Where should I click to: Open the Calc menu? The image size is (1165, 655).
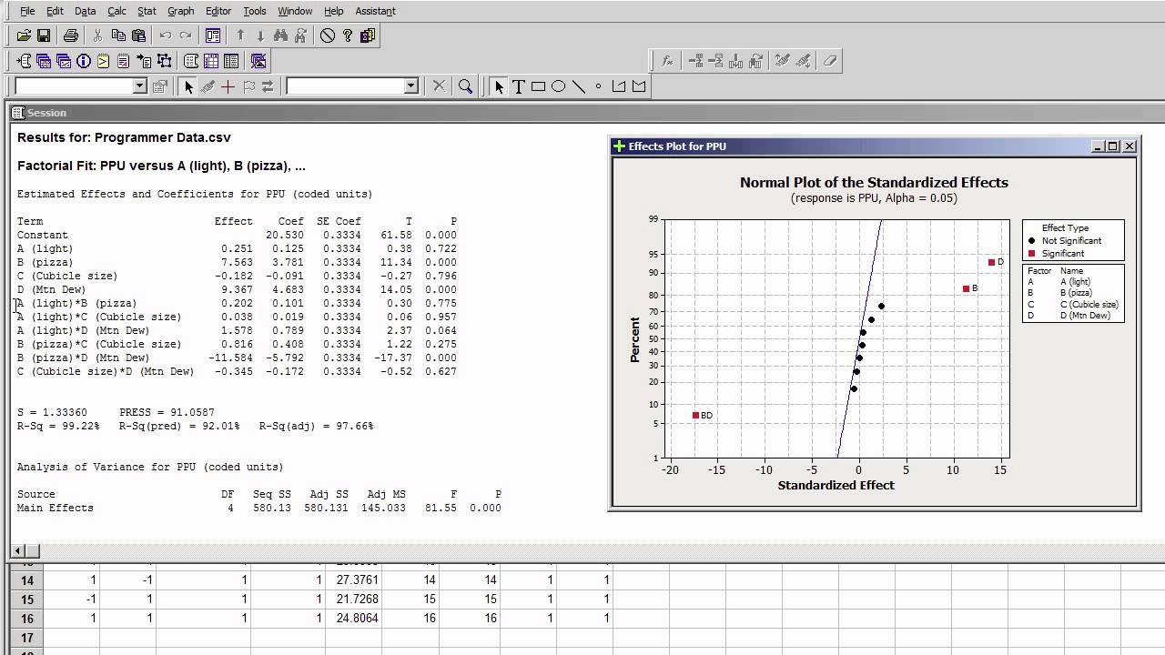click(x=116, y=11)
